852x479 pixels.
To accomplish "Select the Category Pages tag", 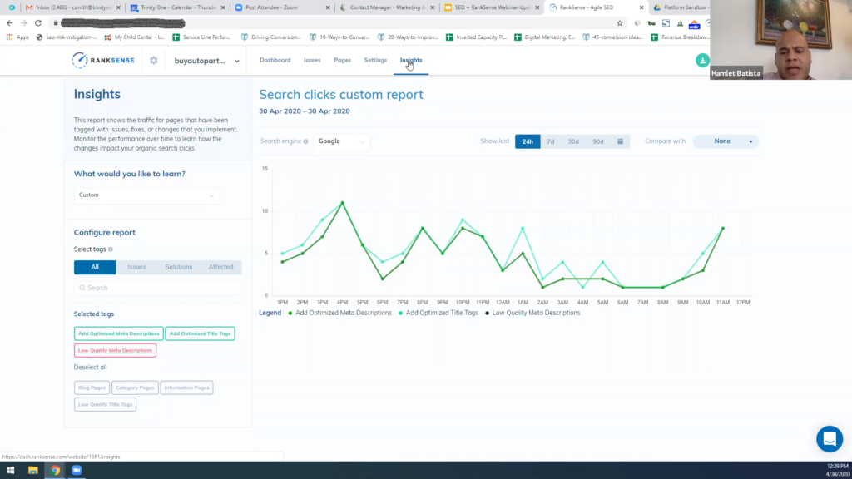I will click(135, 388).
